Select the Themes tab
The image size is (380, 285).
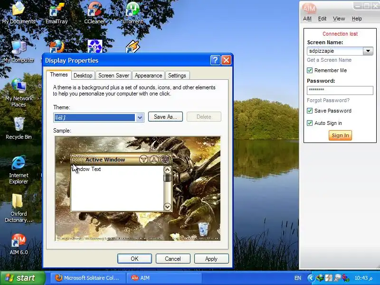pyautogui.click(x=59, y=75)
